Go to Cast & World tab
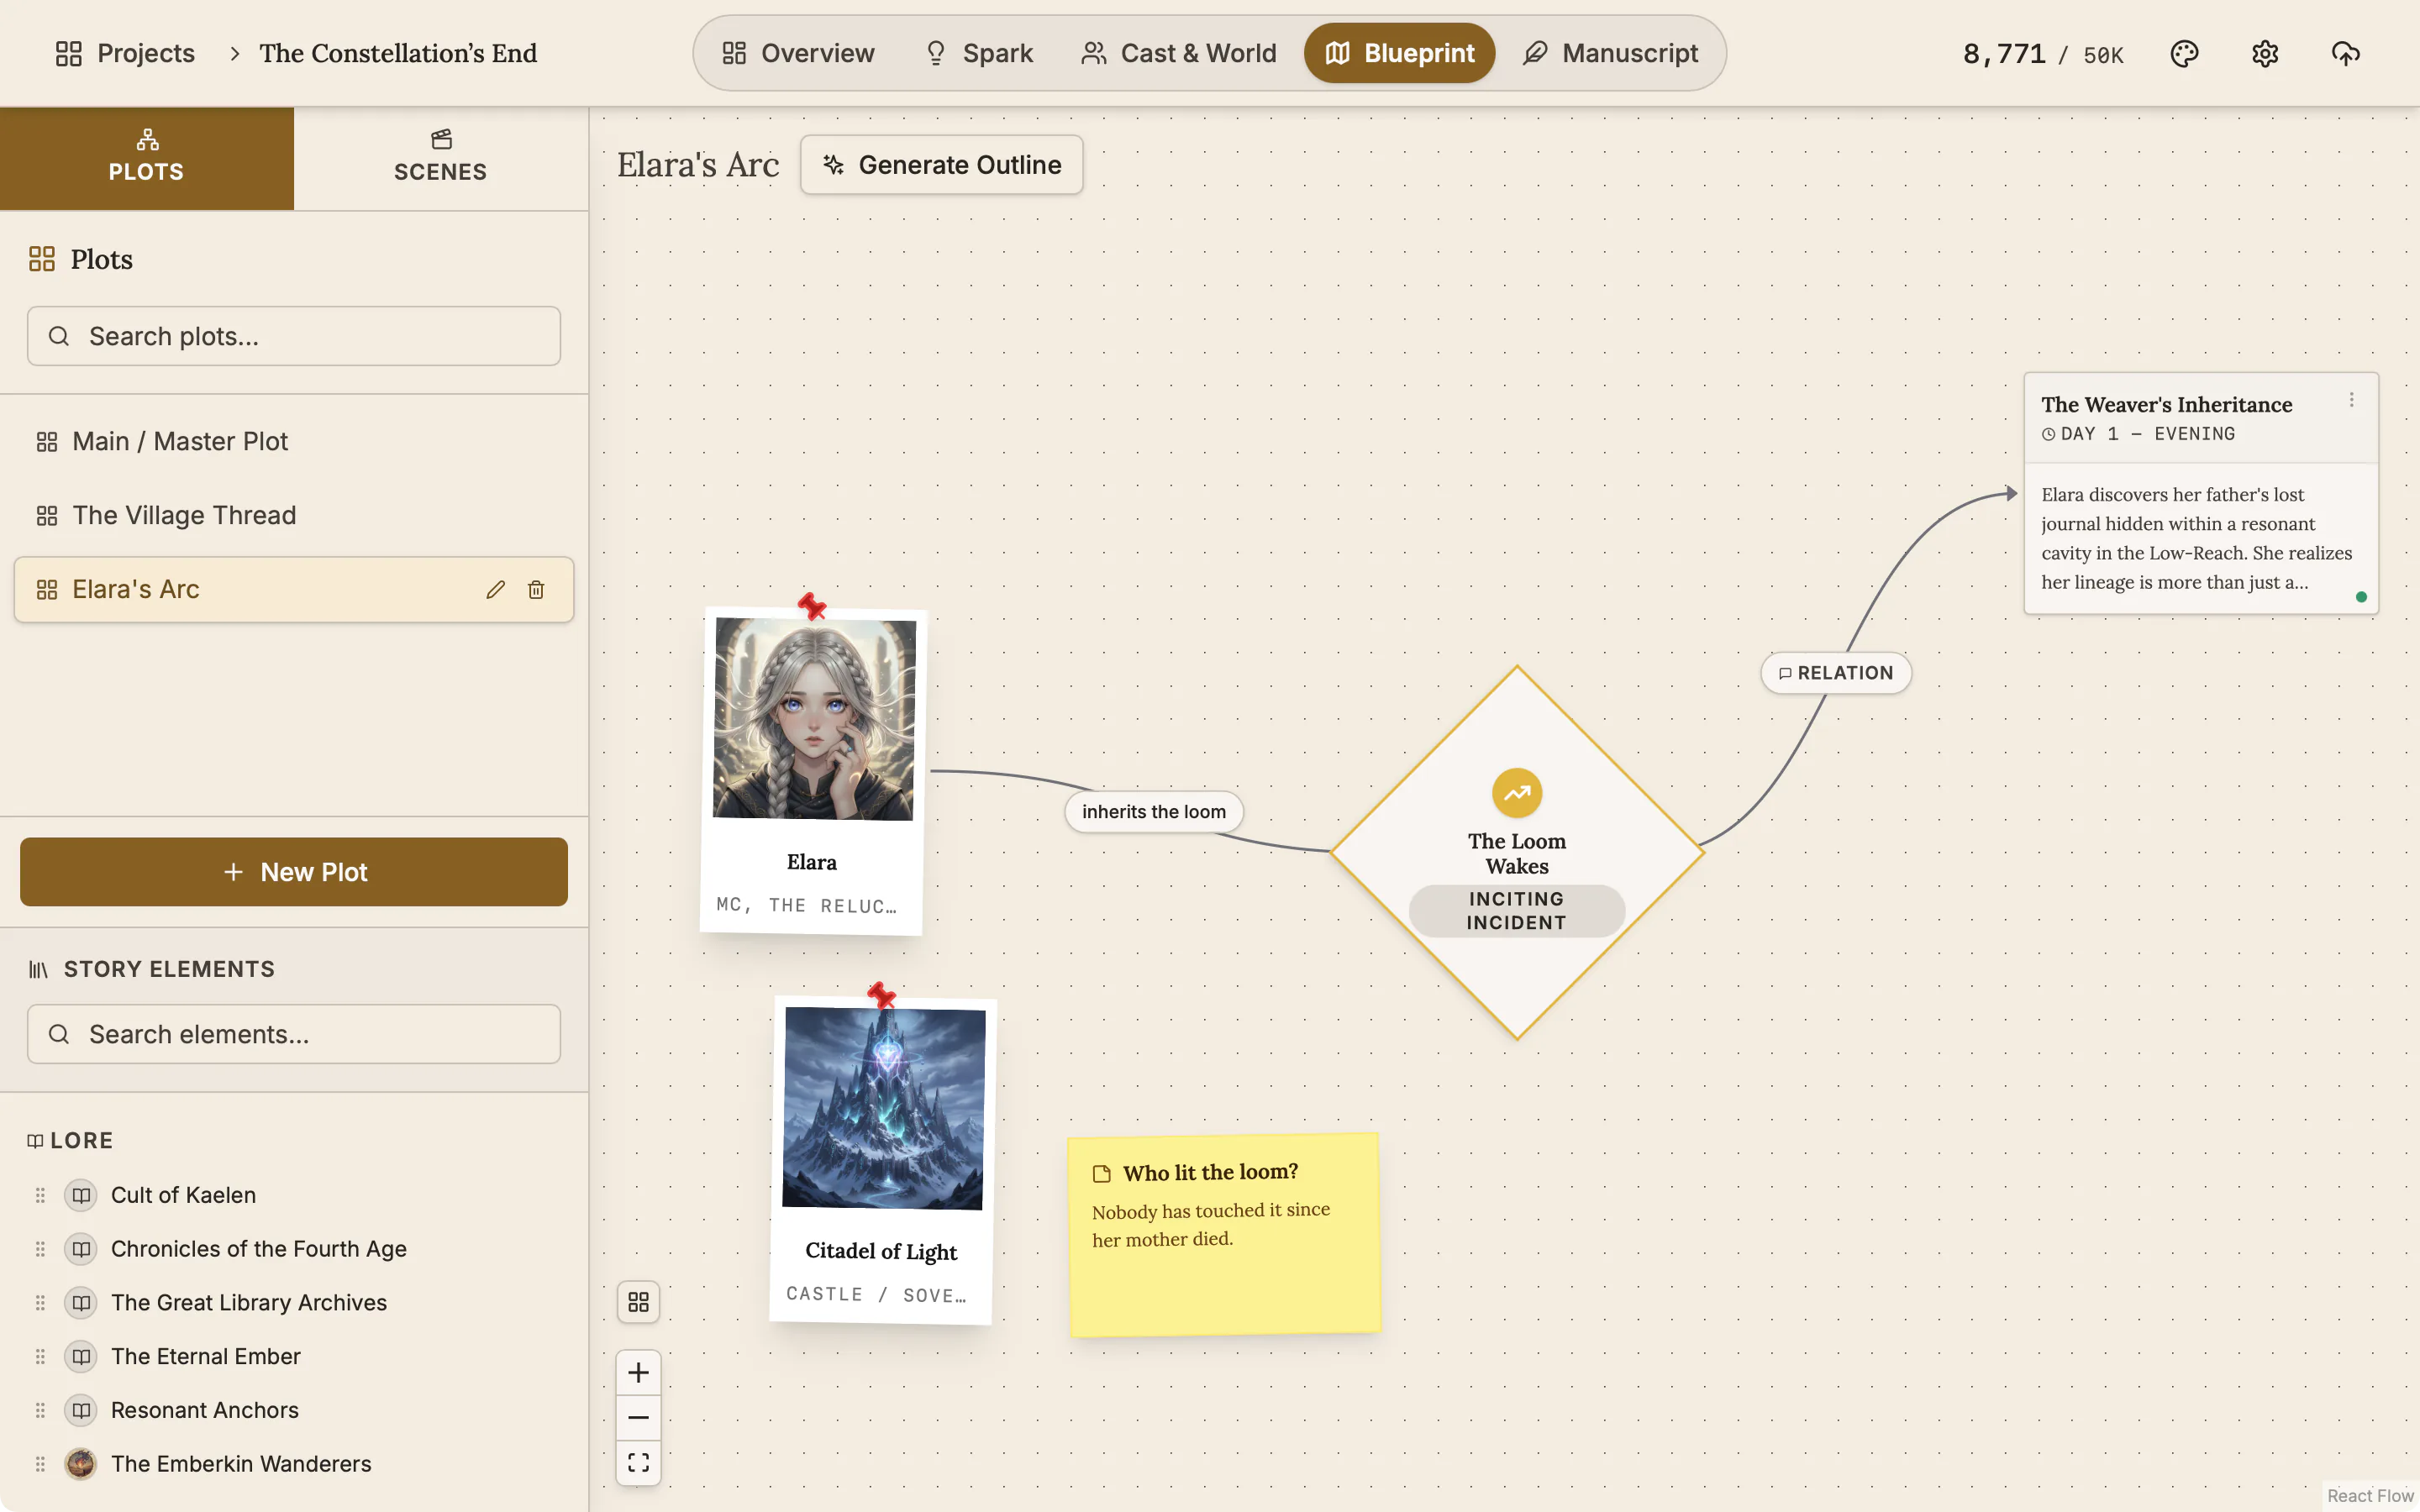This screenshot has width=2420, height=1512. click(1179, 53)
